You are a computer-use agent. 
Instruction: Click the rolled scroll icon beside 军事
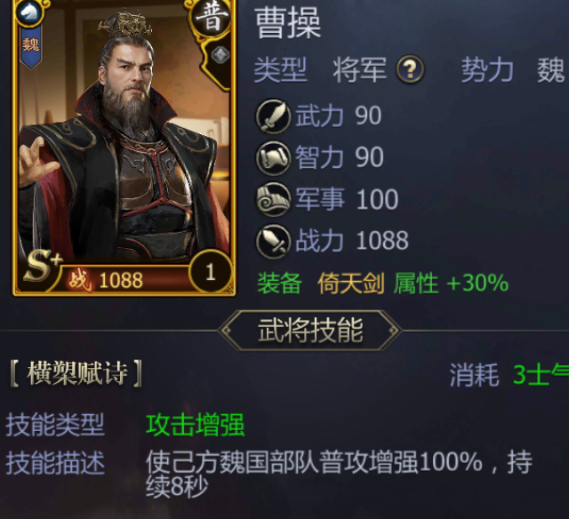click(x=273, y=199)
